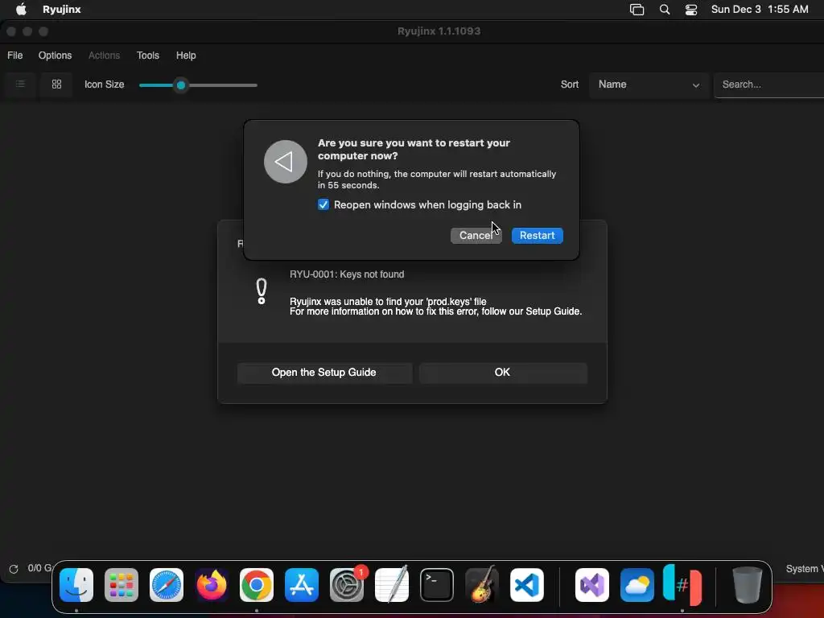Confirm with the Restart button
The image size is (824, 618).
(x=537, y=236)
